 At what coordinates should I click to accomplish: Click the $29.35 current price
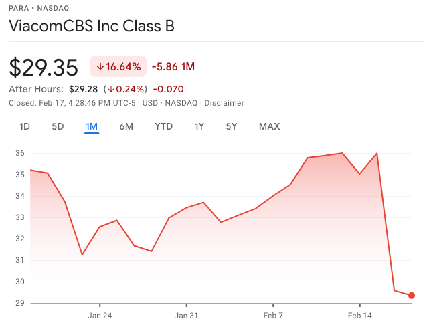(44, 67)
